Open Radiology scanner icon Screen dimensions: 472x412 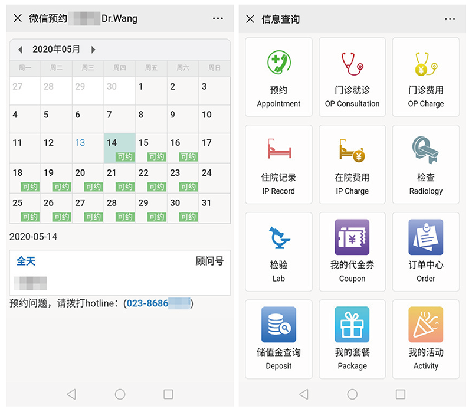(425, 150)
